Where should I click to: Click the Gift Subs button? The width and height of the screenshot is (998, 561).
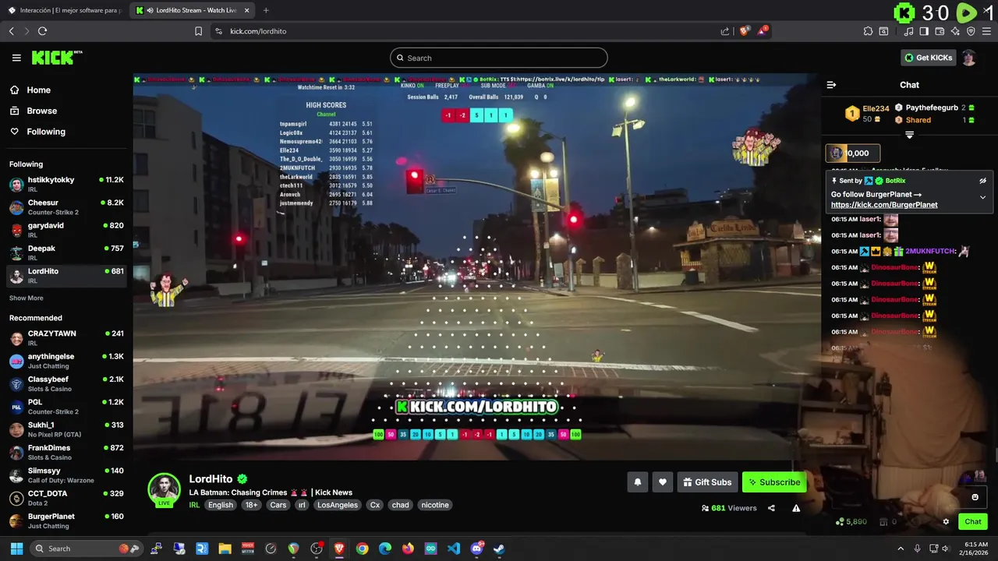click(x=707, y=482)
